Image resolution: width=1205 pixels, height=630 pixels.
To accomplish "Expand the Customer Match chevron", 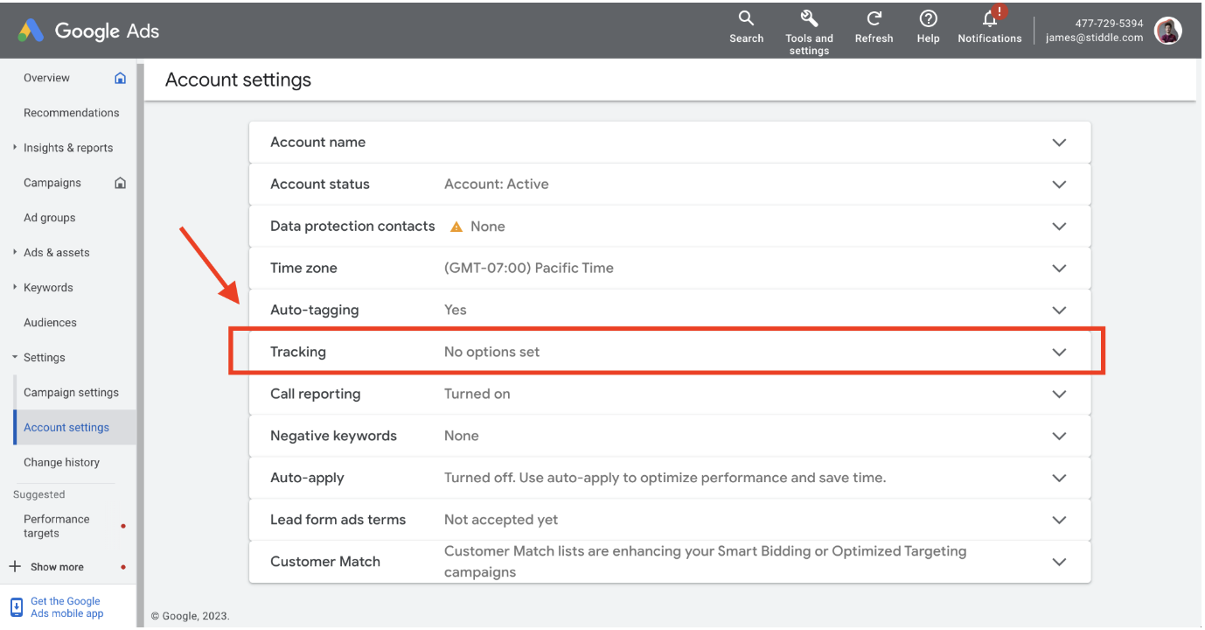I will (1059, 563).
